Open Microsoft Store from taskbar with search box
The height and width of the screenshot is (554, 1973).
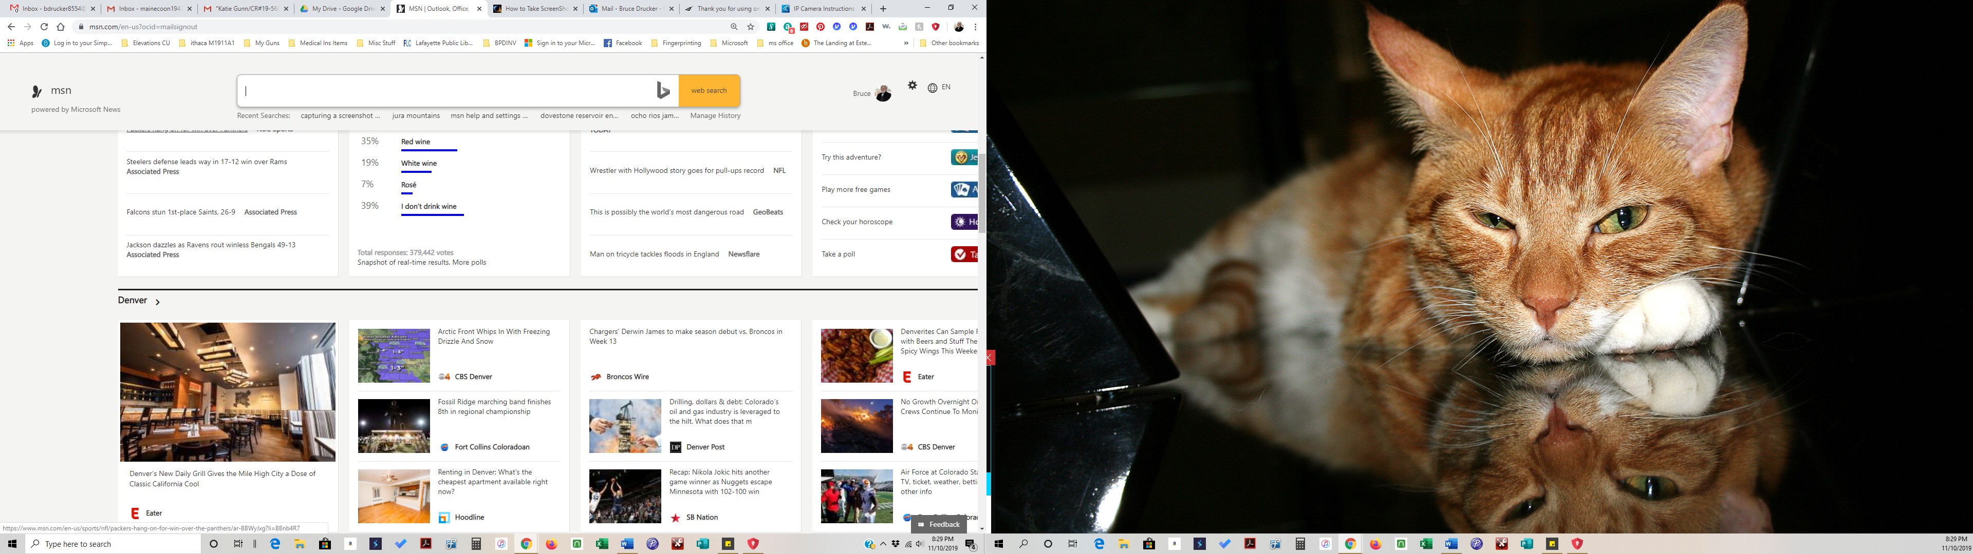(x=325, y=544)
